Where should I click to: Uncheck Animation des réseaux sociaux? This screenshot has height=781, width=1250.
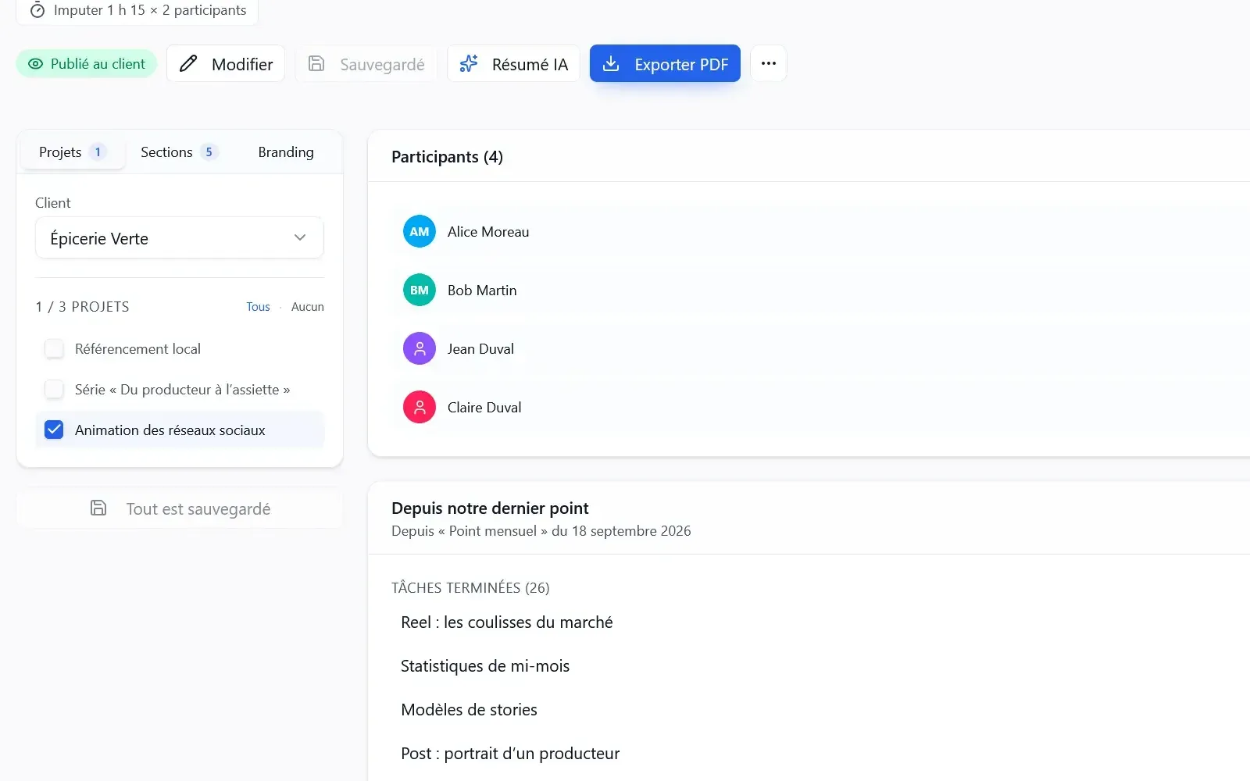tap(54, 430)
